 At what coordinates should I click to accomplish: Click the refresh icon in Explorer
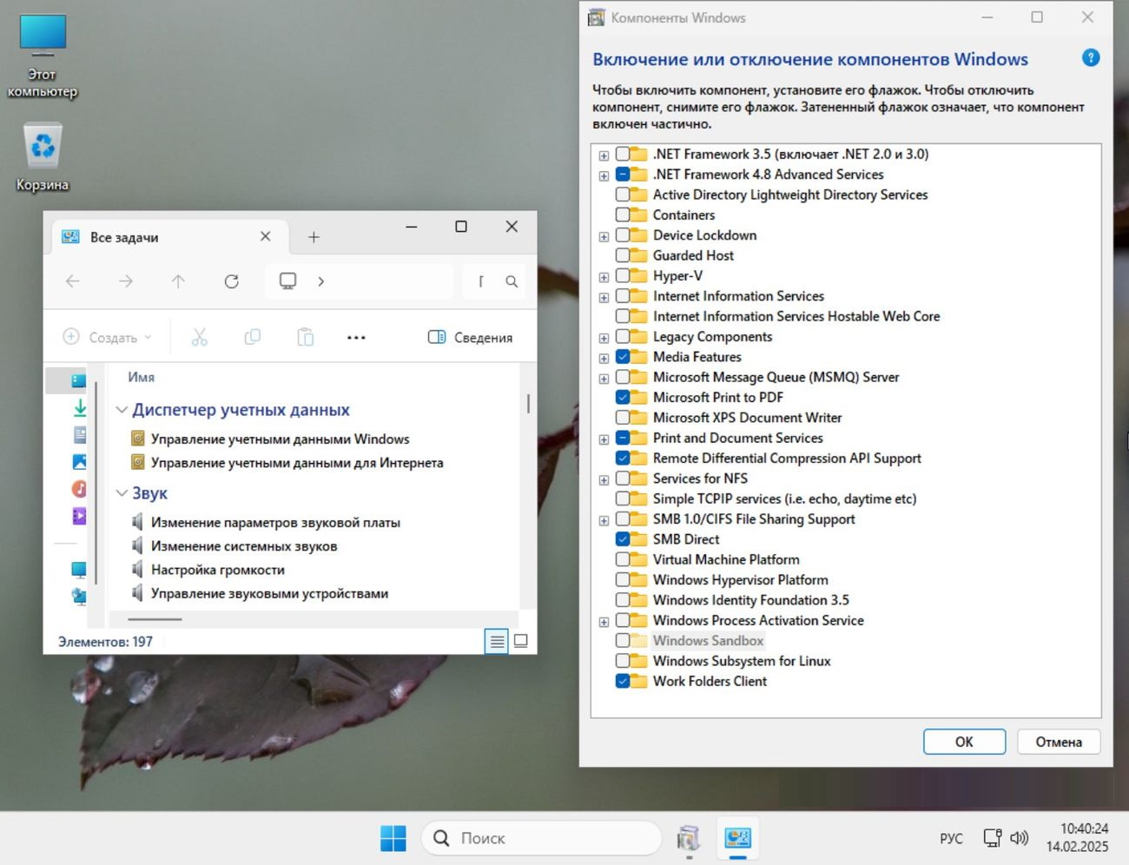(x=231, y=281)
